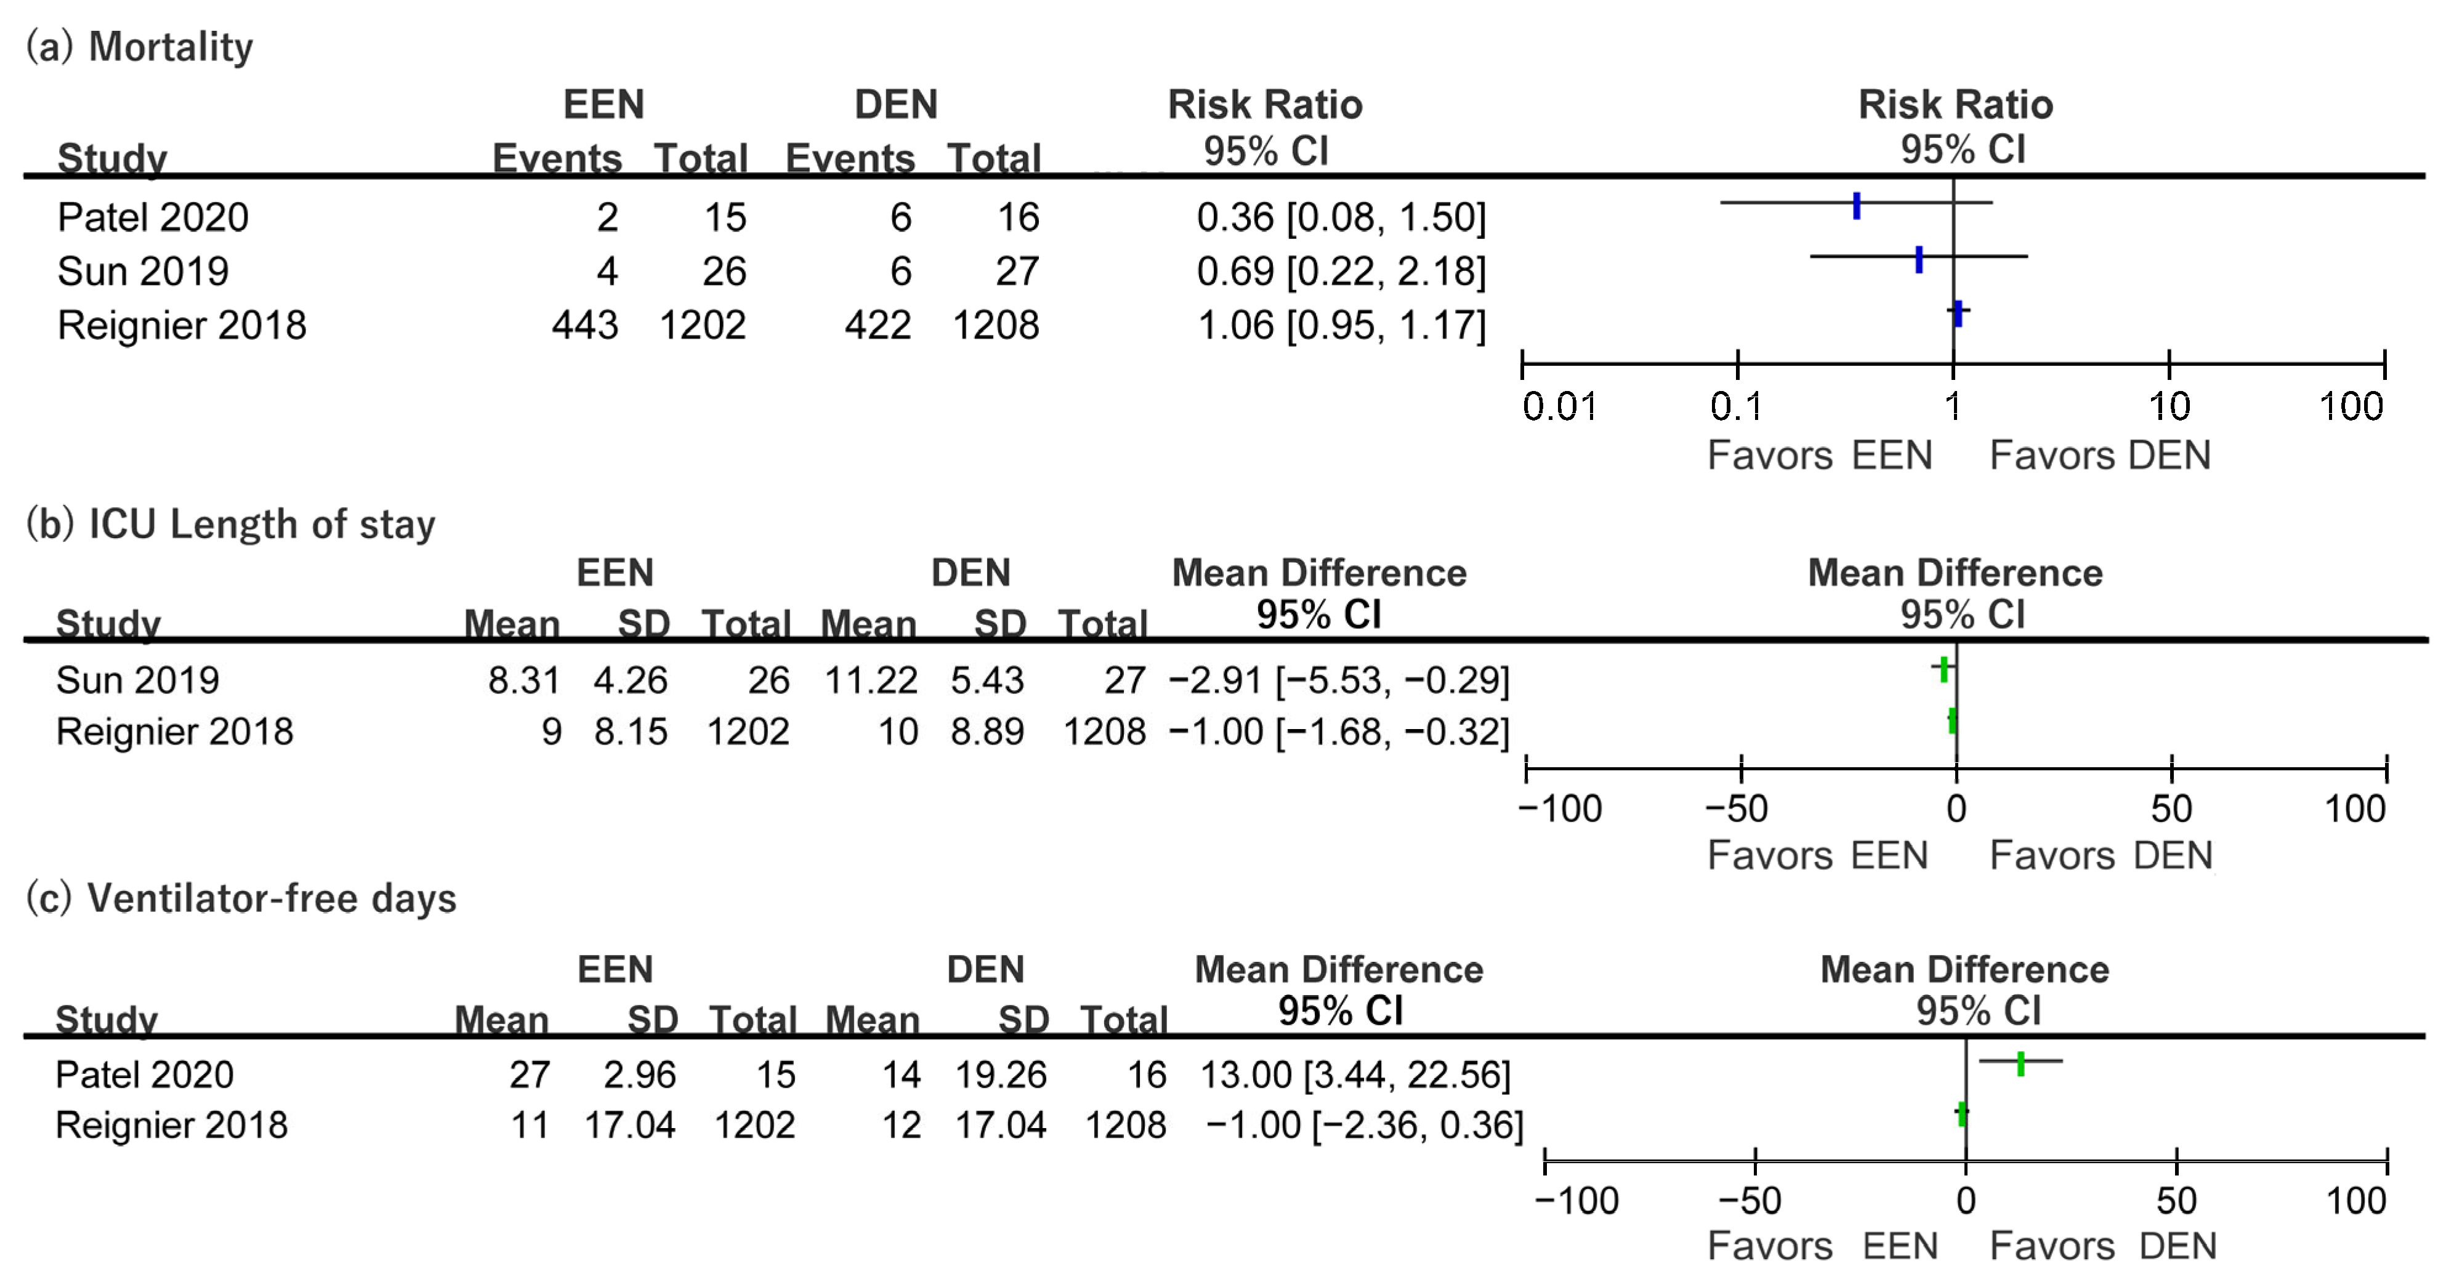Click the 'Risk Ratio' heading above the plot
2446x1274 pixels.
coord(1955,105)
